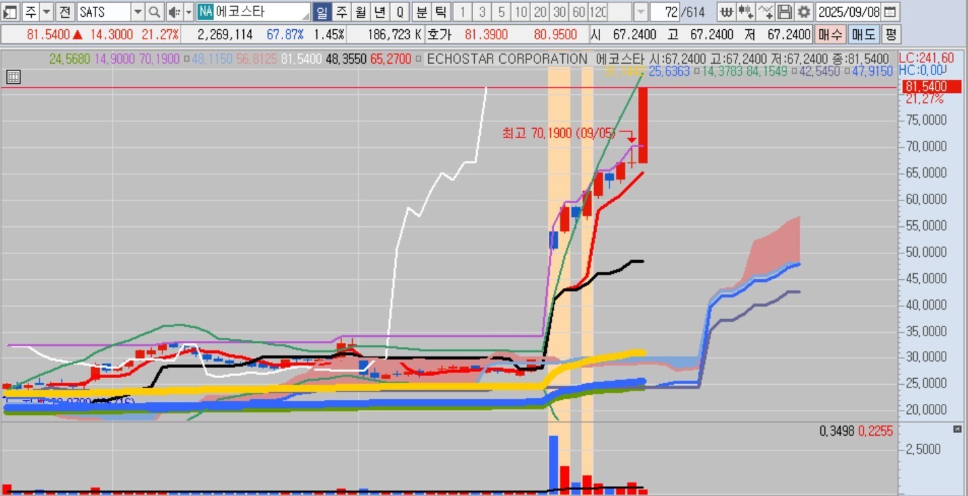Image resolution: width=968 pixels, height=496 pixels.
Task: Click the 평 button
Action: 891,35
